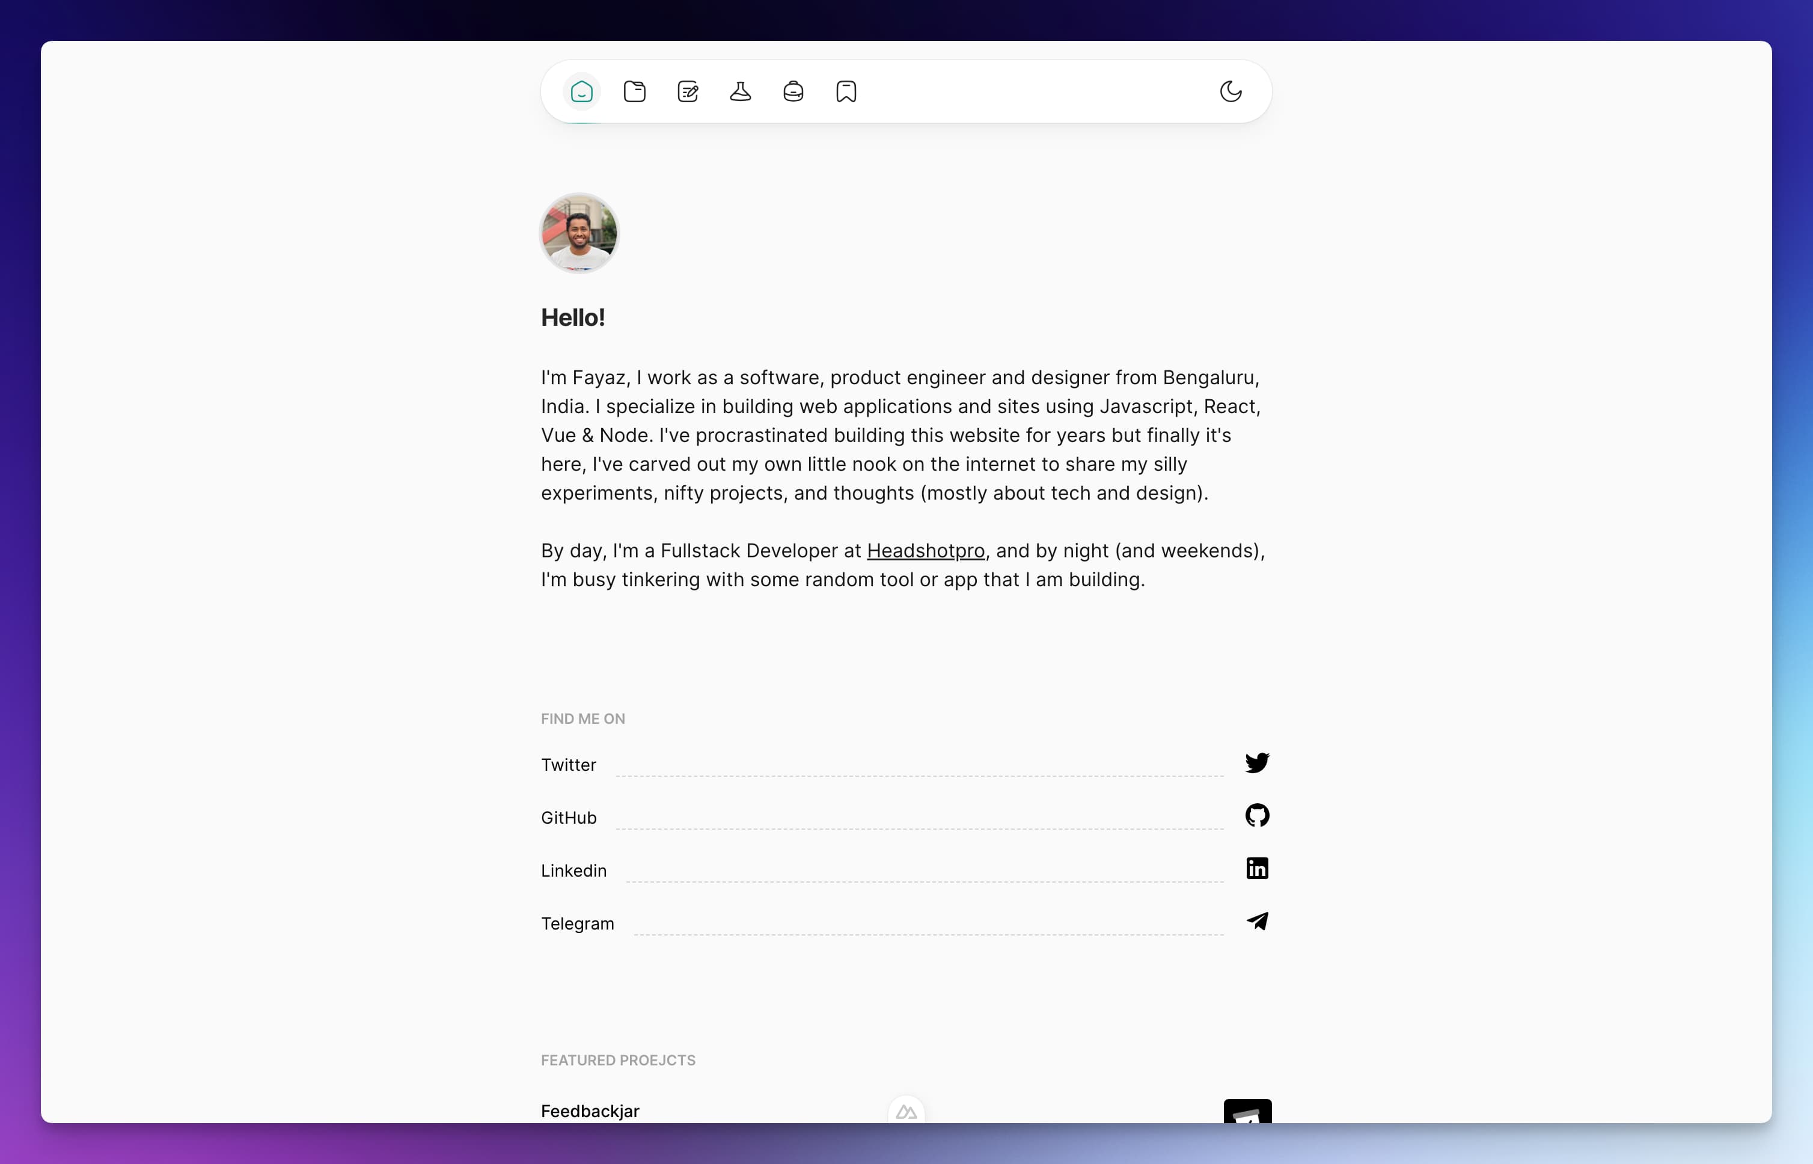Open the bookmarks icon in navbar

pos(846,91)
